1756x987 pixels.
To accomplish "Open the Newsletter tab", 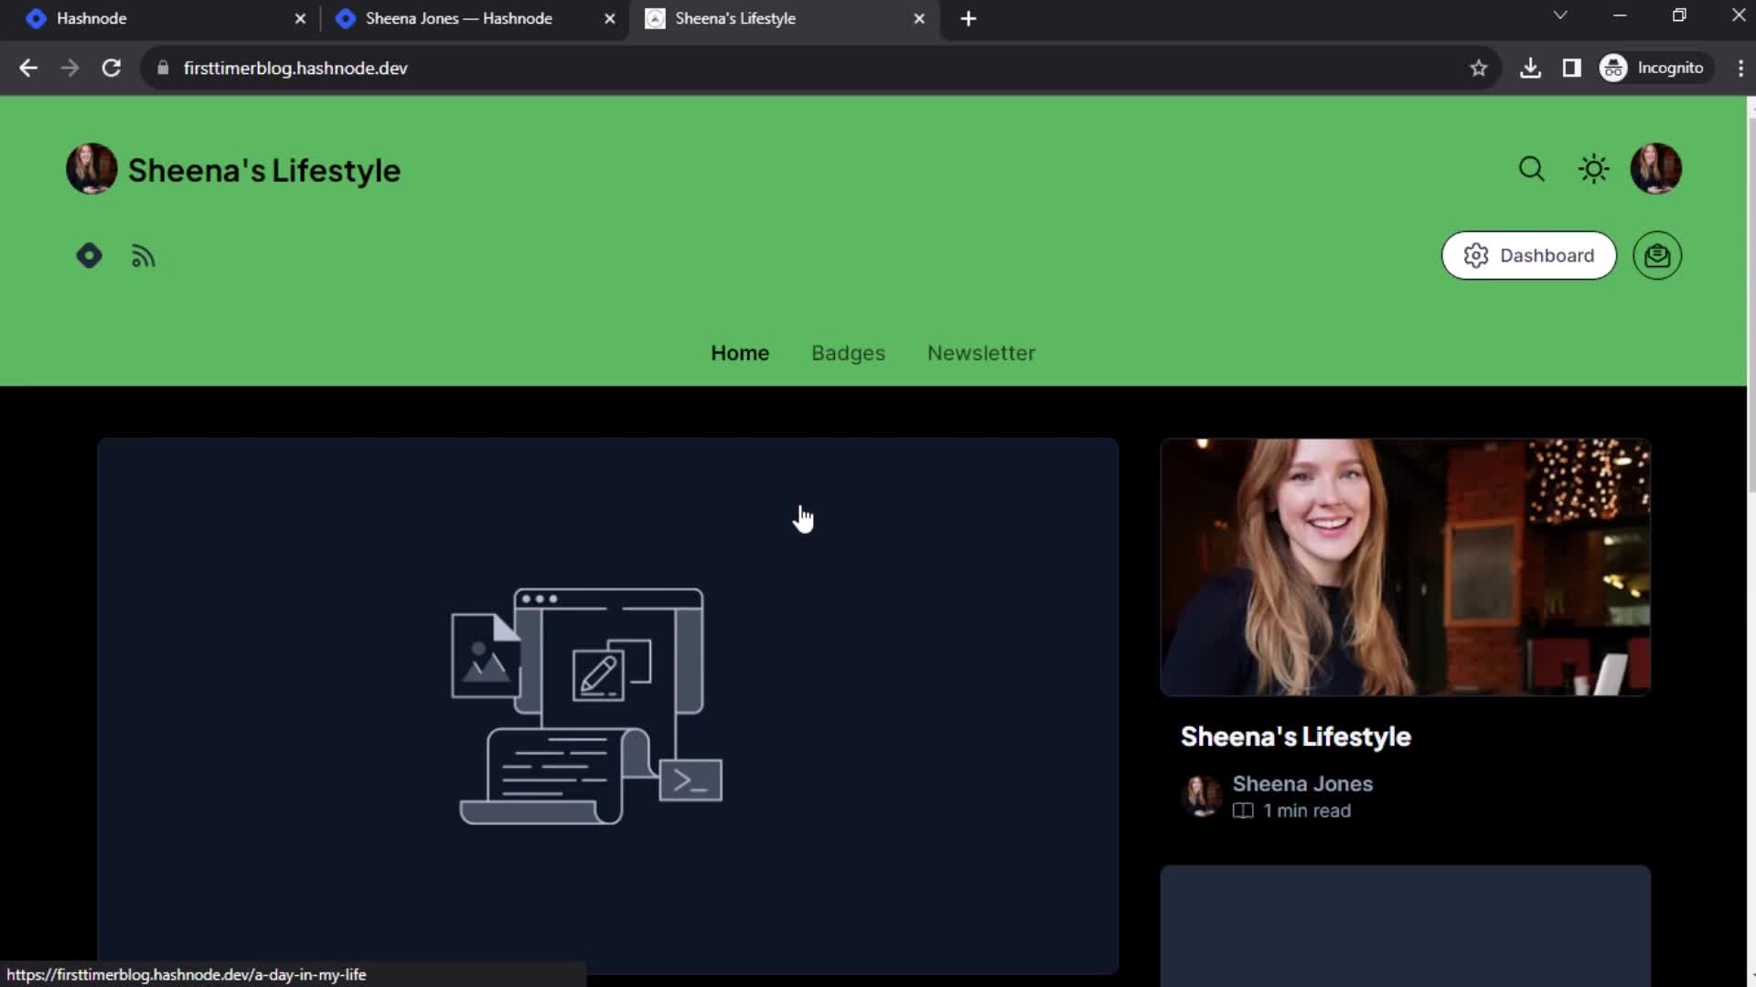I will click(981, 353).
